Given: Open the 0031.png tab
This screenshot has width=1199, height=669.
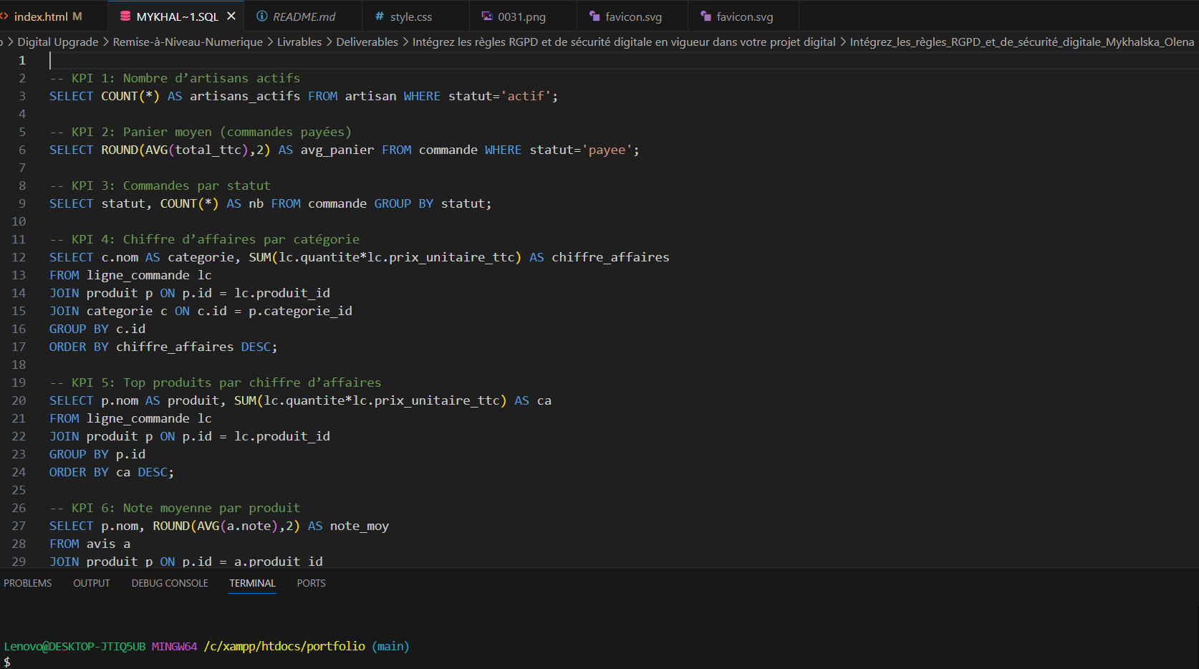Looking at the screenshot, I should point(521,16).
